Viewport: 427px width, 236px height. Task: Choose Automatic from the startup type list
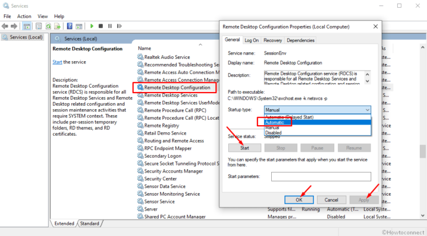tap(318, 122)
